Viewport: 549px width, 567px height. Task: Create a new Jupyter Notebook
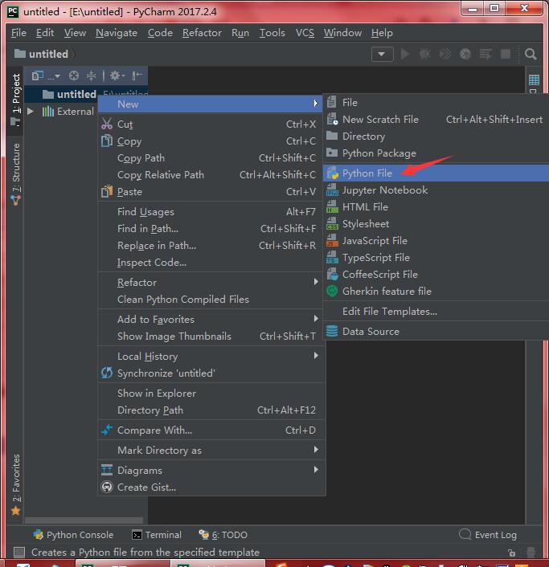(436, 190)
